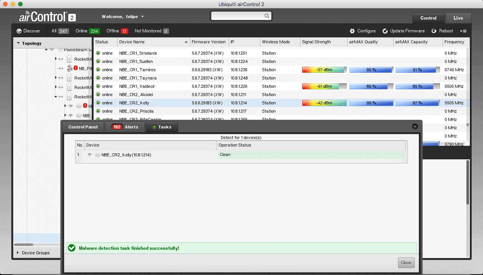
Task: Click the green status icon for NBE_CR1_Suellen
Action: [x=98, y=61]
